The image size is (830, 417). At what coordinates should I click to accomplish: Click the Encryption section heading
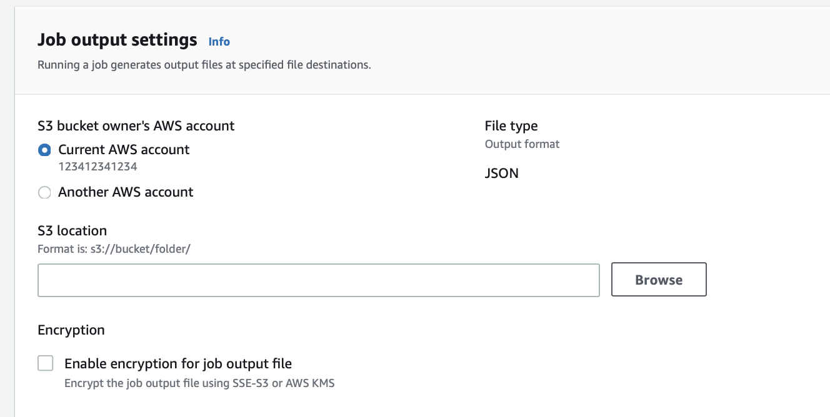click(x=71, y=330)
